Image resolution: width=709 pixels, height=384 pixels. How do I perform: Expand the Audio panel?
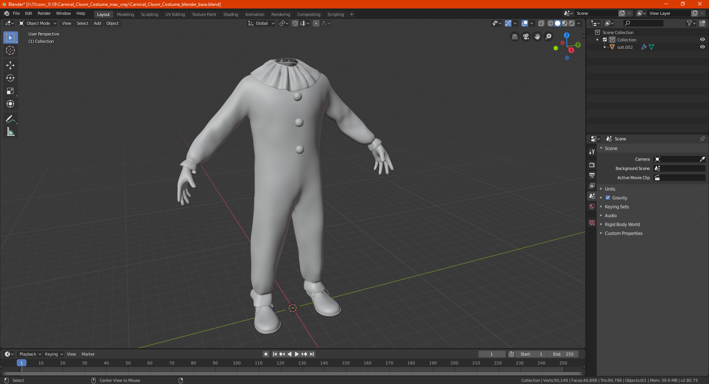611,216
